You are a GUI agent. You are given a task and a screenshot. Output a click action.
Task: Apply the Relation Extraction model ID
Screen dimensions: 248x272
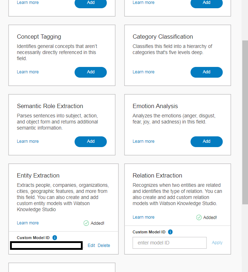click(x=217, y=243)
